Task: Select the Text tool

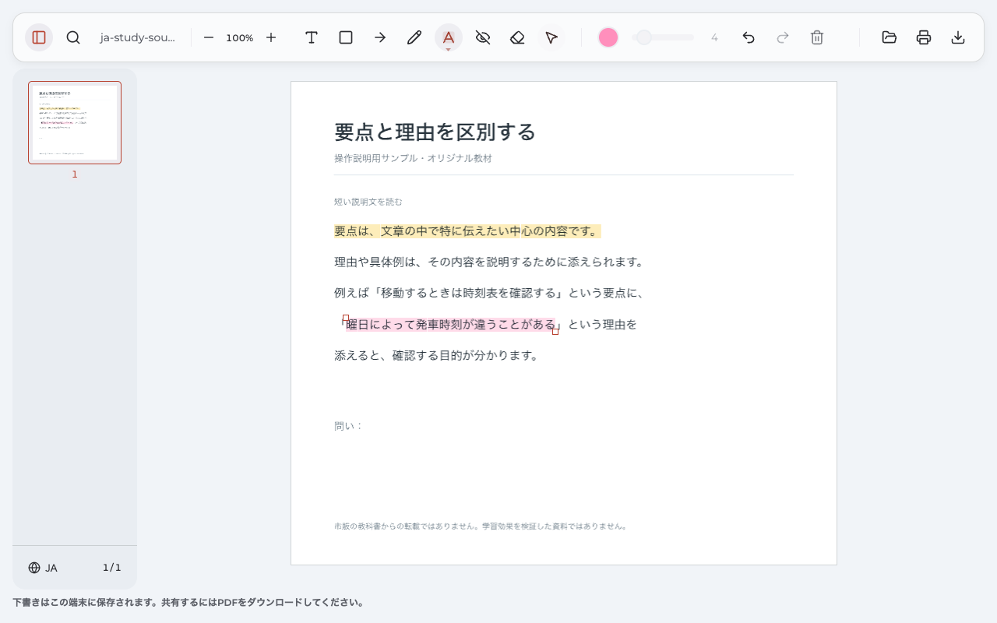Action: tap(312, 37)
